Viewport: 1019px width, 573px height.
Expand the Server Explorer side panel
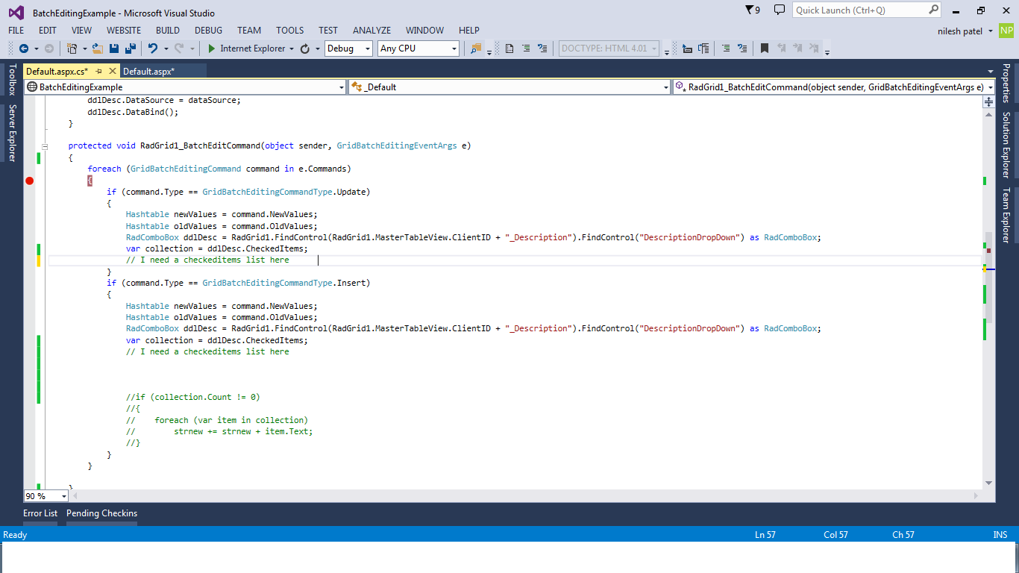click(11, 133)
